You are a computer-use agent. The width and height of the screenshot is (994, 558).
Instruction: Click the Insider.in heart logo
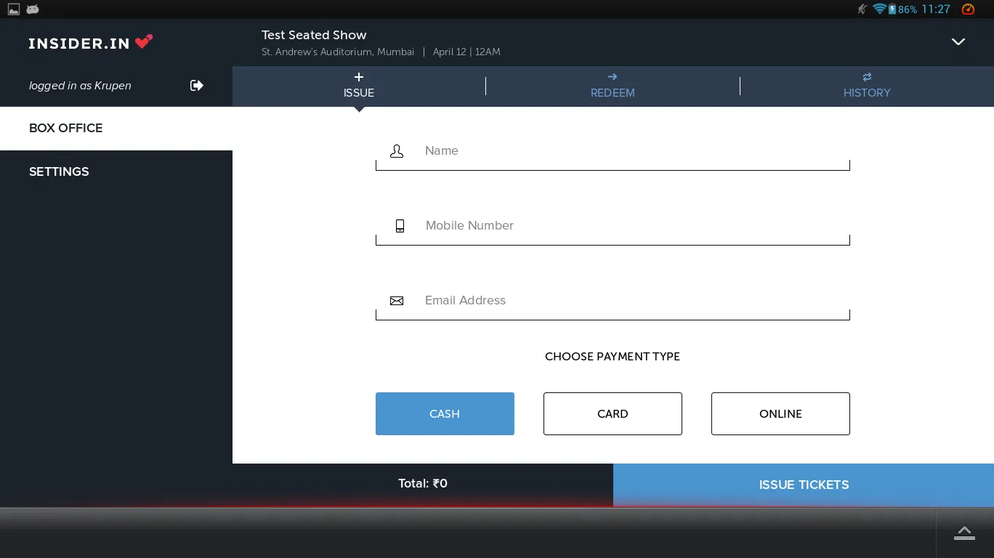144,42
